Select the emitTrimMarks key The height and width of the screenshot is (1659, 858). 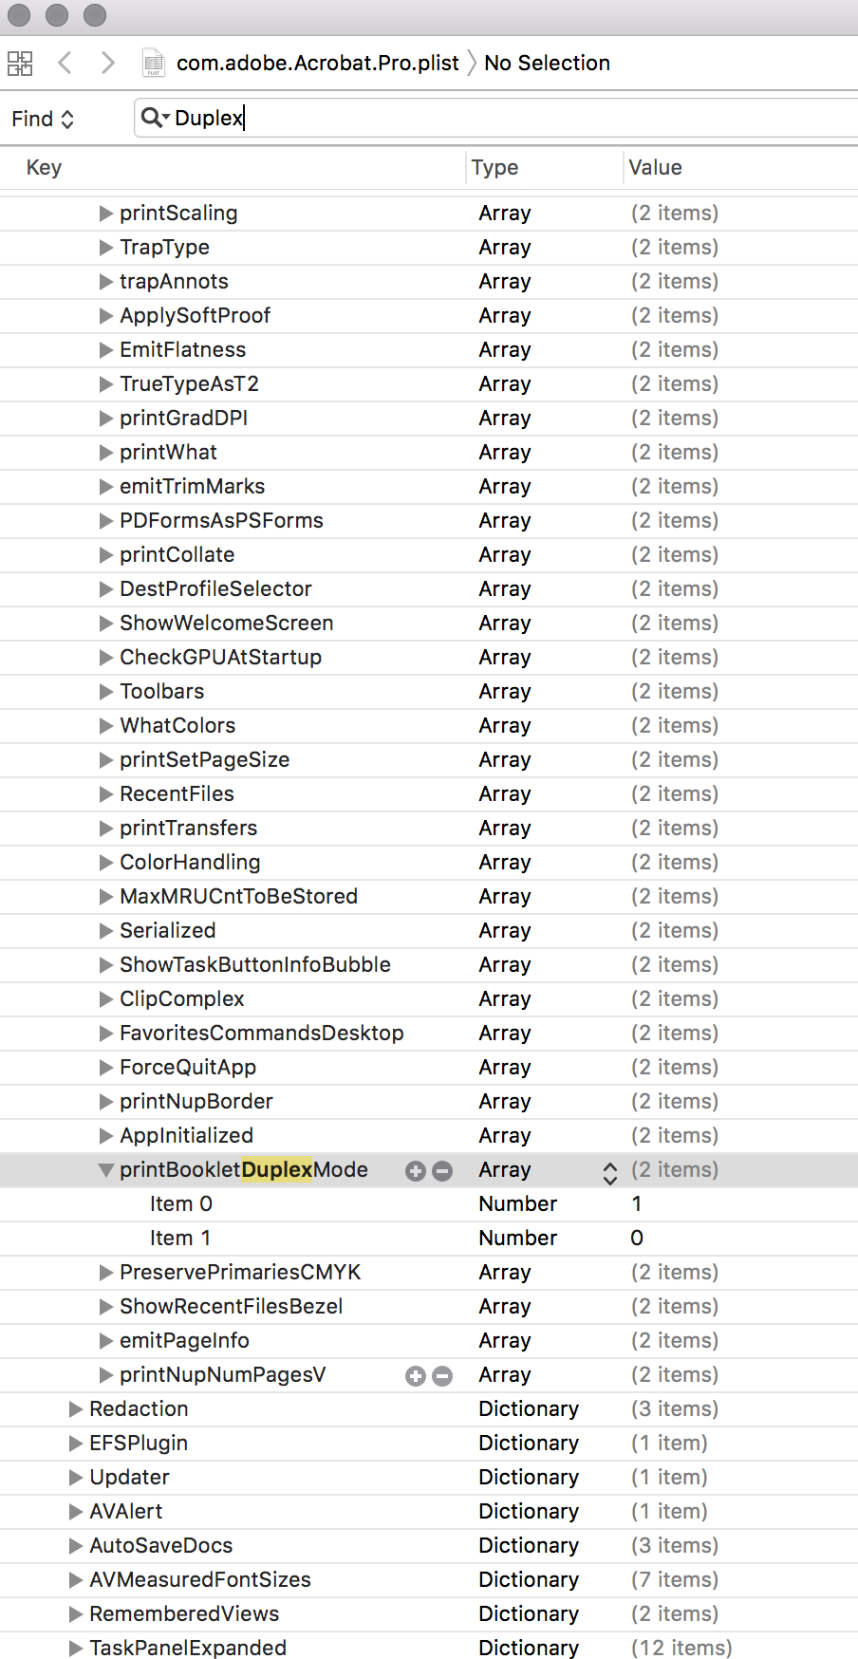pyautogui.click(x=192, y=486)
